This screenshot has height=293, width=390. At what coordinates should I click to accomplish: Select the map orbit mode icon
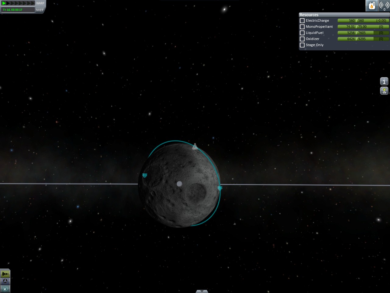(x=5, y=289)
